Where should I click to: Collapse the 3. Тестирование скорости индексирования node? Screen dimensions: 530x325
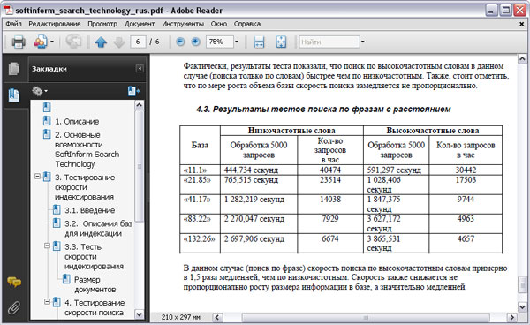(x=37, y=177)
